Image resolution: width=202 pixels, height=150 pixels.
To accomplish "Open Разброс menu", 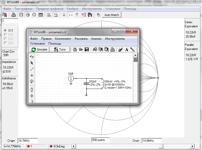I will tap(73, 9).
